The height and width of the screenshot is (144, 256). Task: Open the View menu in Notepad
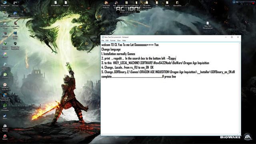[119, 40]
